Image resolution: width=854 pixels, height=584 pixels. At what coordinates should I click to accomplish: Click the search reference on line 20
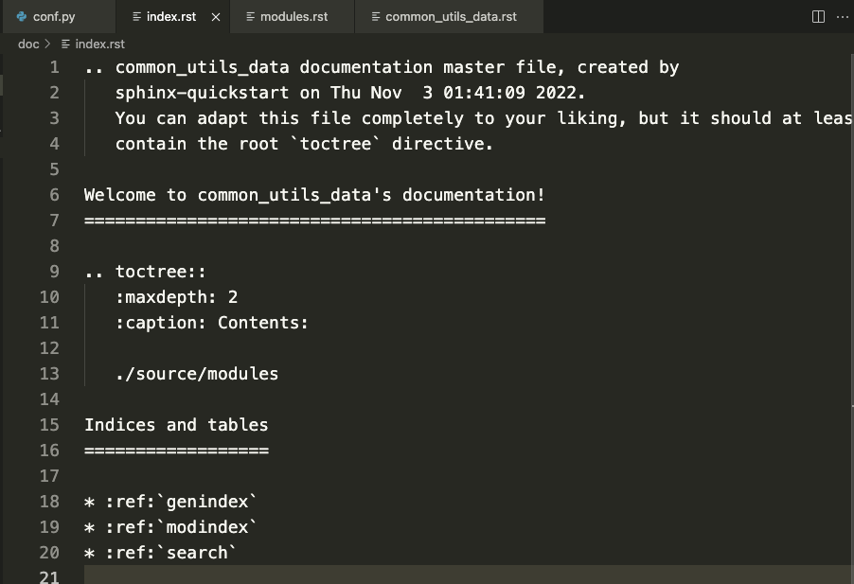pyautogui.click(x=197, y=553)
